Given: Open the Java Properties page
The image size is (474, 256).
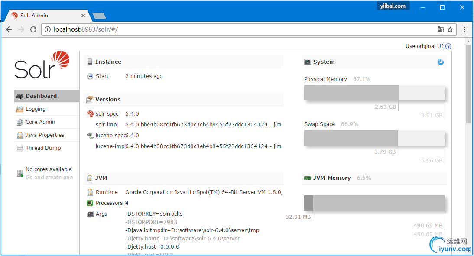Looking at the screenshot, I should tap(47, 135).
